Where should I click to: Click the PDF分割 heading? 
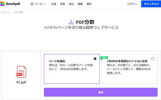(x=85, y=22)
